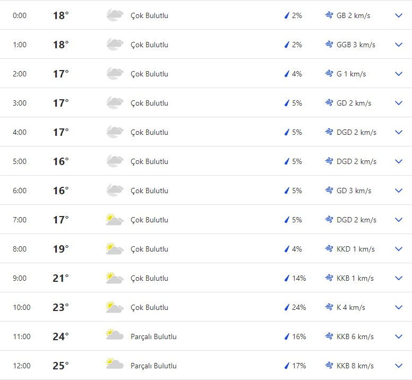The image size is (412, 380).
Task: Select the 2:00 time label
Action: pos(20,74)
